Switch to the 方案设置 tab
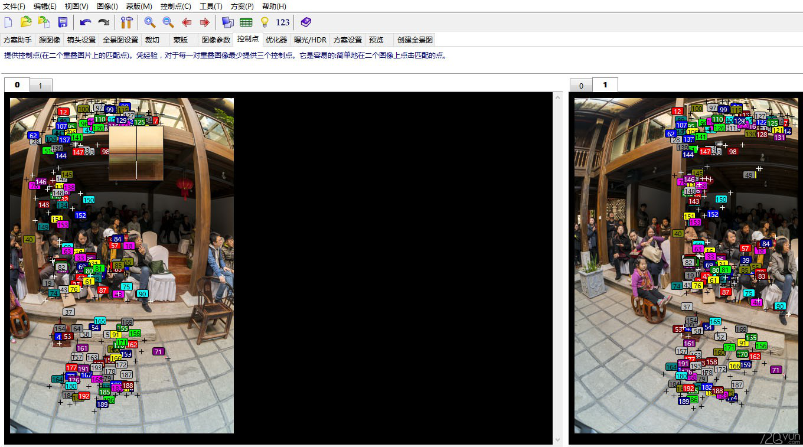Image resolution: width=803 pixels, height=447 pixels. click(x=348, y=40)
